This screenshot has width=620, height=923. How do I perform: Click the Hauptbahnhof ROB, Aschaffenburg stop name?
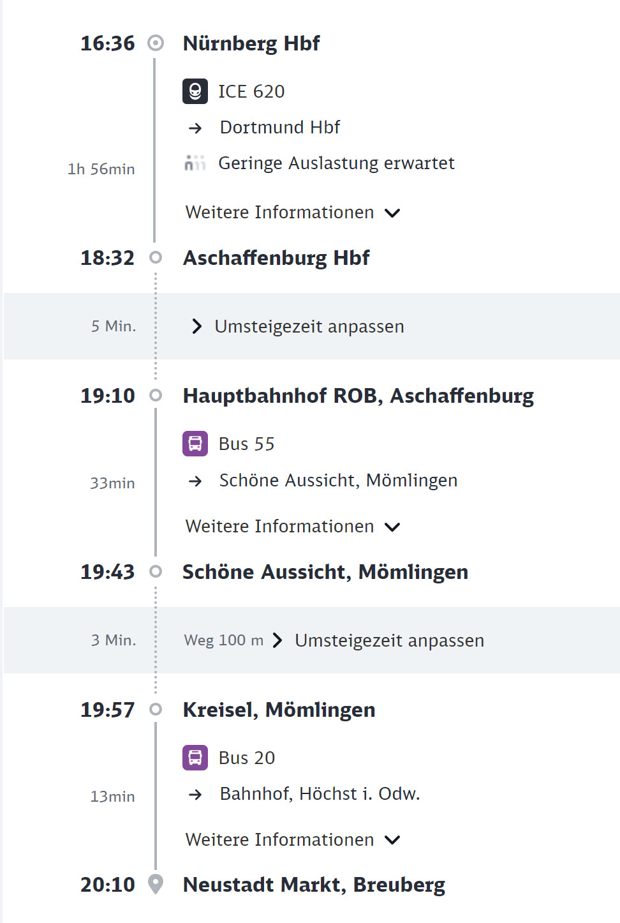point(358,396)
